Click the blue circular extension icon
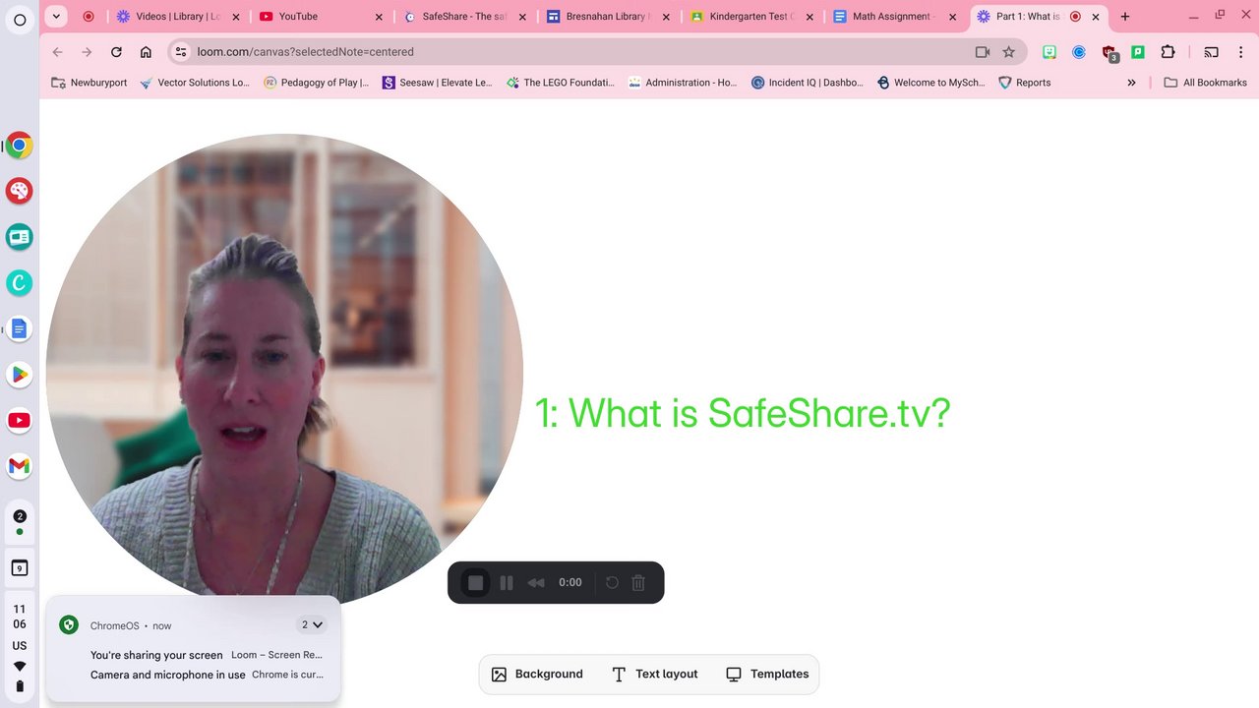Image resolution: width=1259 pixels, height=708 pixels. coord(1079,52)
